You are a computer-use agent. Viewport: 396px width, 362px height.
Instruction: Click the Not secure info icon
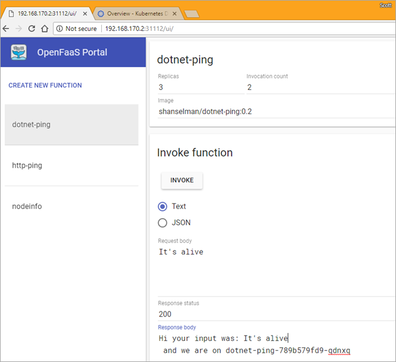[59, 29]
